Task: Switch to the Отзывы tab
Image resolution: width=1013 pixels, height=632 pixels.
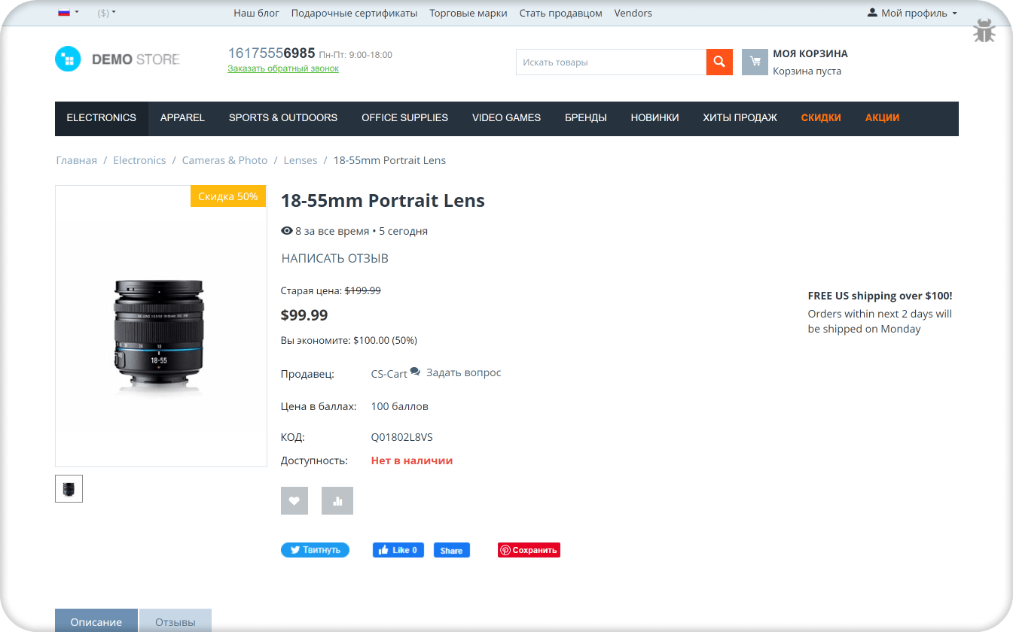Action: click(175, 621)
